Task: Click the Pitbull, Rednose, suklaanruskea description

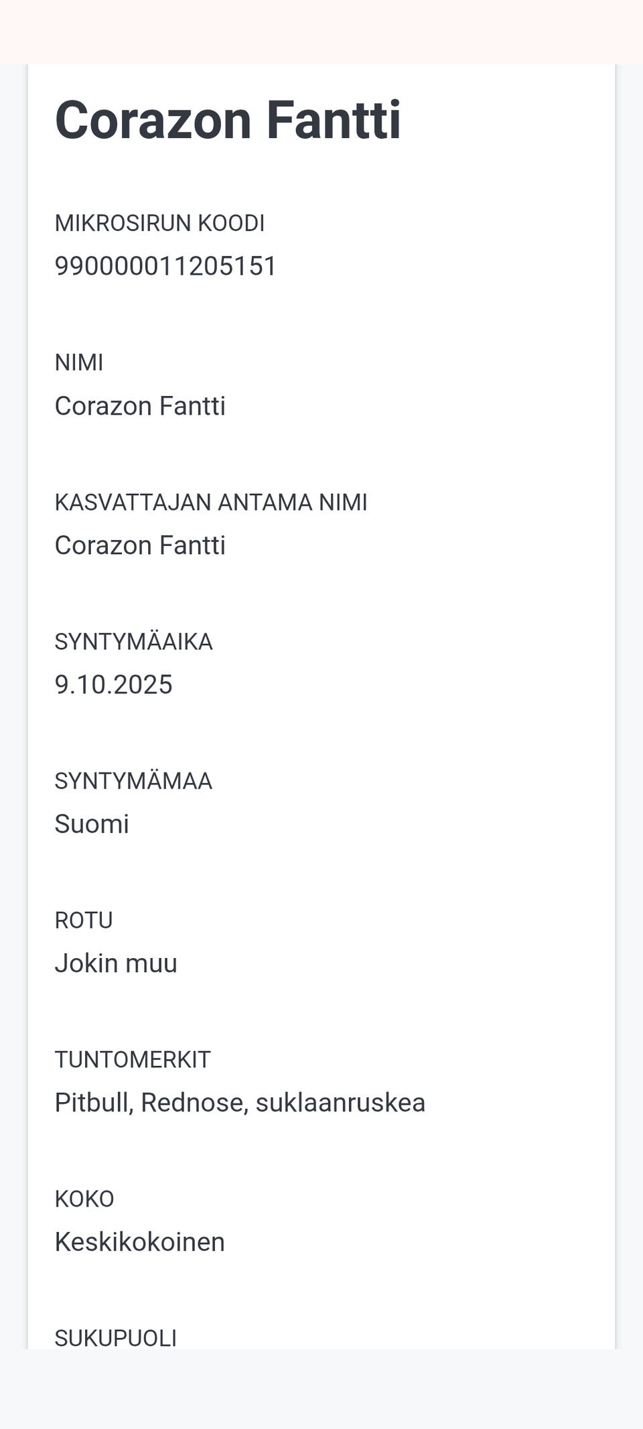Action: pos(240,1103)
